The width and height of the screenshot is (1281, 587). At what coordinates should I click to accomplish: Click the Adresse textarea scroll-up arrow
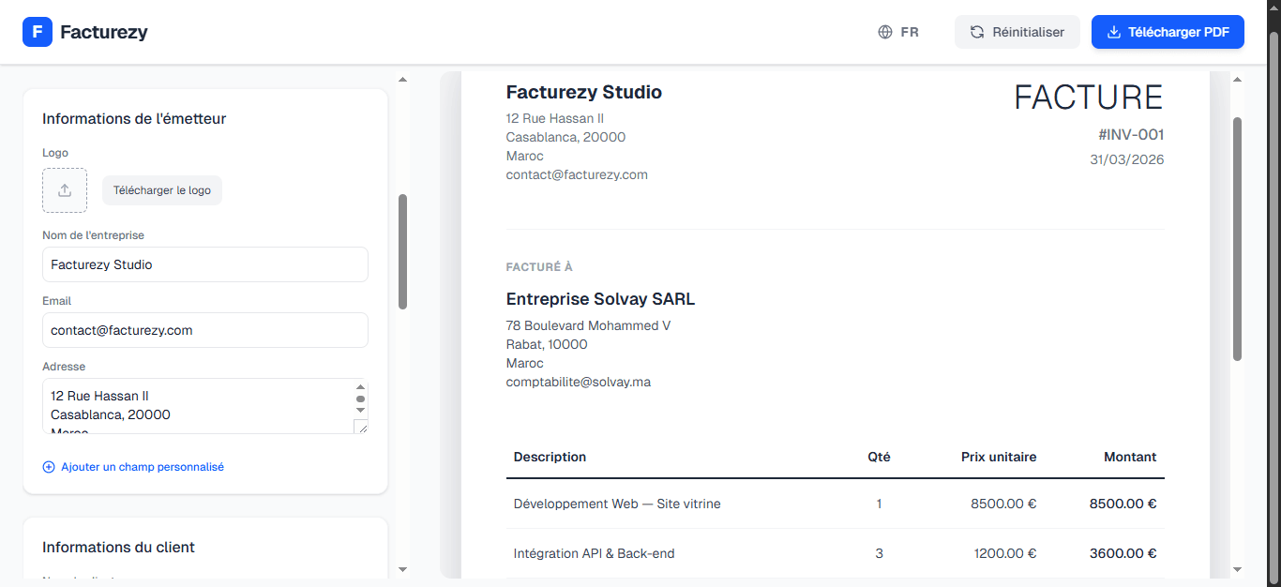coord(360,387)
